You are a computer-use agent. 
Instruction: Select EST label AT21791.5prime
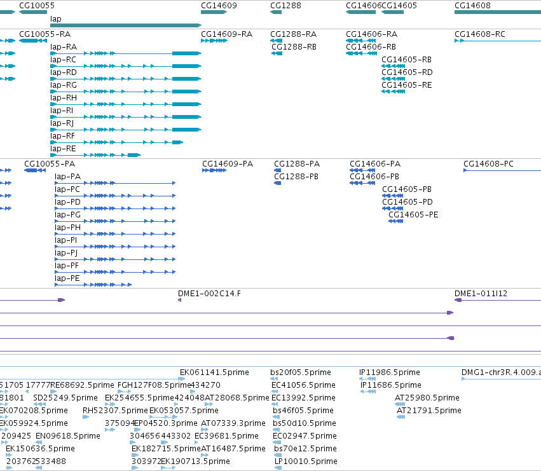click(x=429, y=411)
